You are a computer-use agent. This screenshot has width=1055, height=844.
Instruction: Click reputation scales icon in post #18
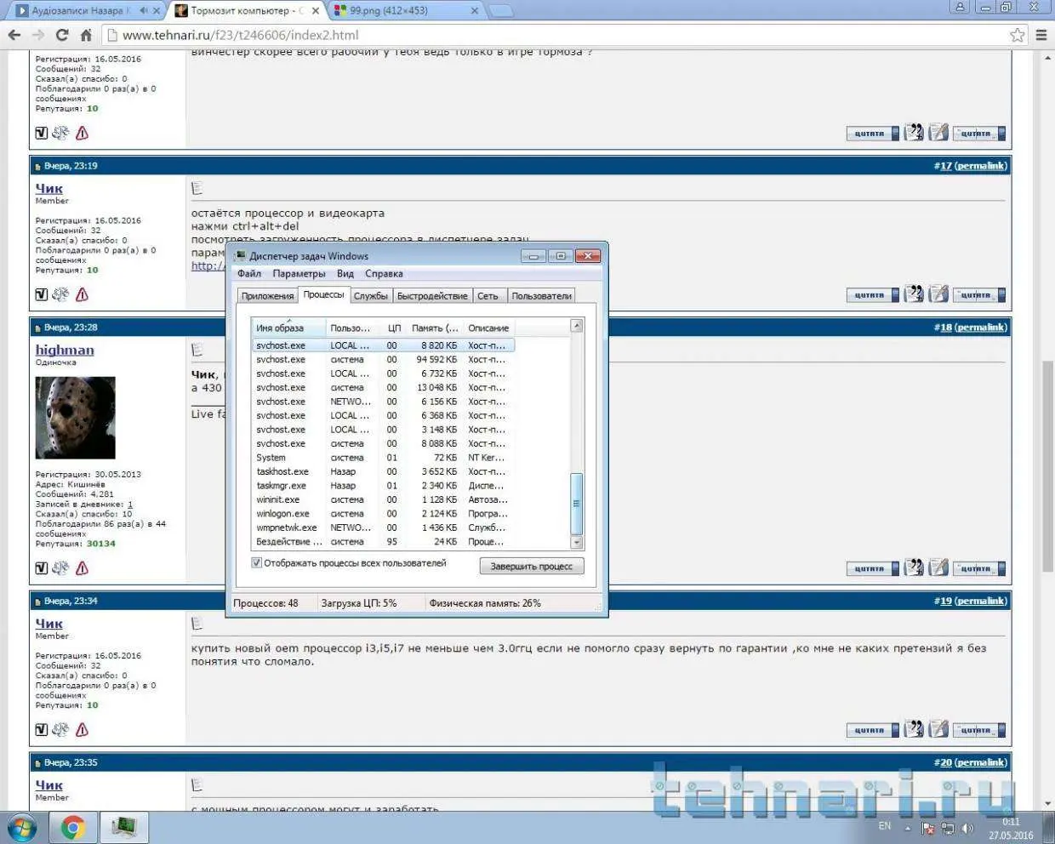point(60,567)
